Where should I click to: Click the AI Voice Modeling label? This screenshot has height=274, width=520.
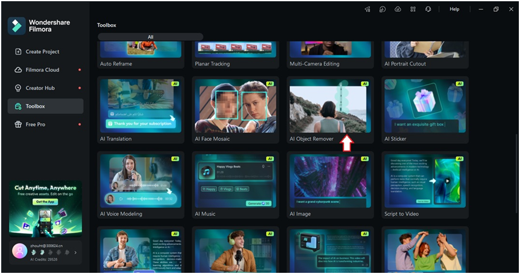pyautogui.click(x=121, y=214)
